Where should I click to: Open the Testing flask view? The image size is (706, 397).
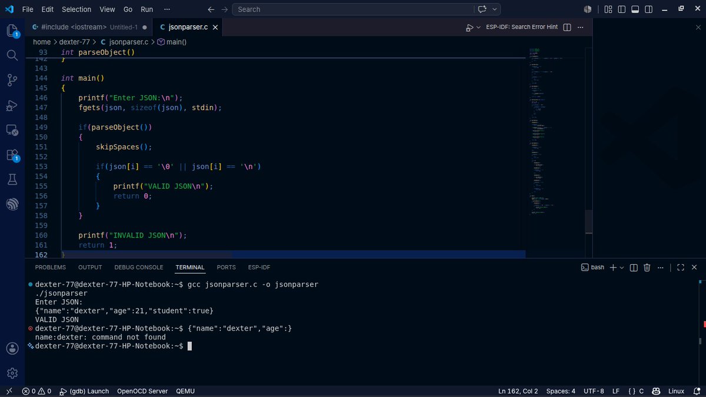tap(12, 179)
